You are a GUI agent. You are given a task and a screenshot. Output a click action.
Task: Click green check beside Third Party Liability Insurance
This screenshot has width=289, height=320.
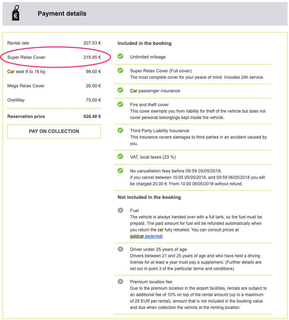[x=120, y=131]
